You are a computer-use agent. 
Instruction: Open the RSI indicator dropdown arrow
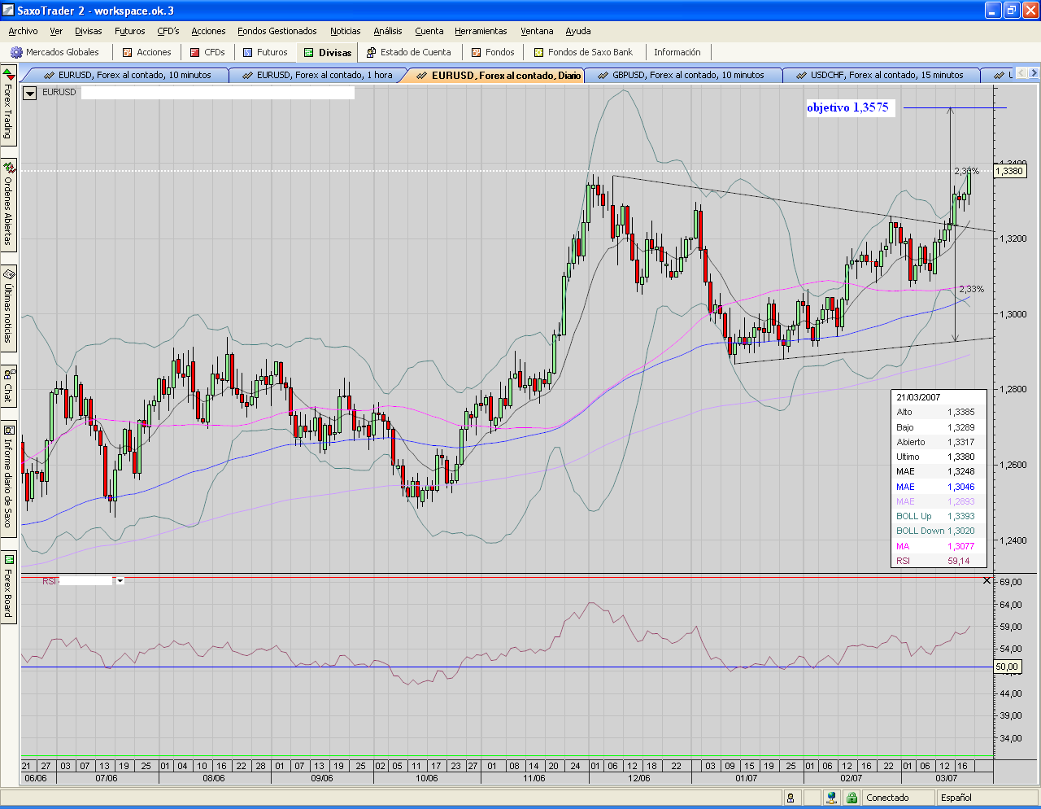pyautogui.click(x=120, y=581)
